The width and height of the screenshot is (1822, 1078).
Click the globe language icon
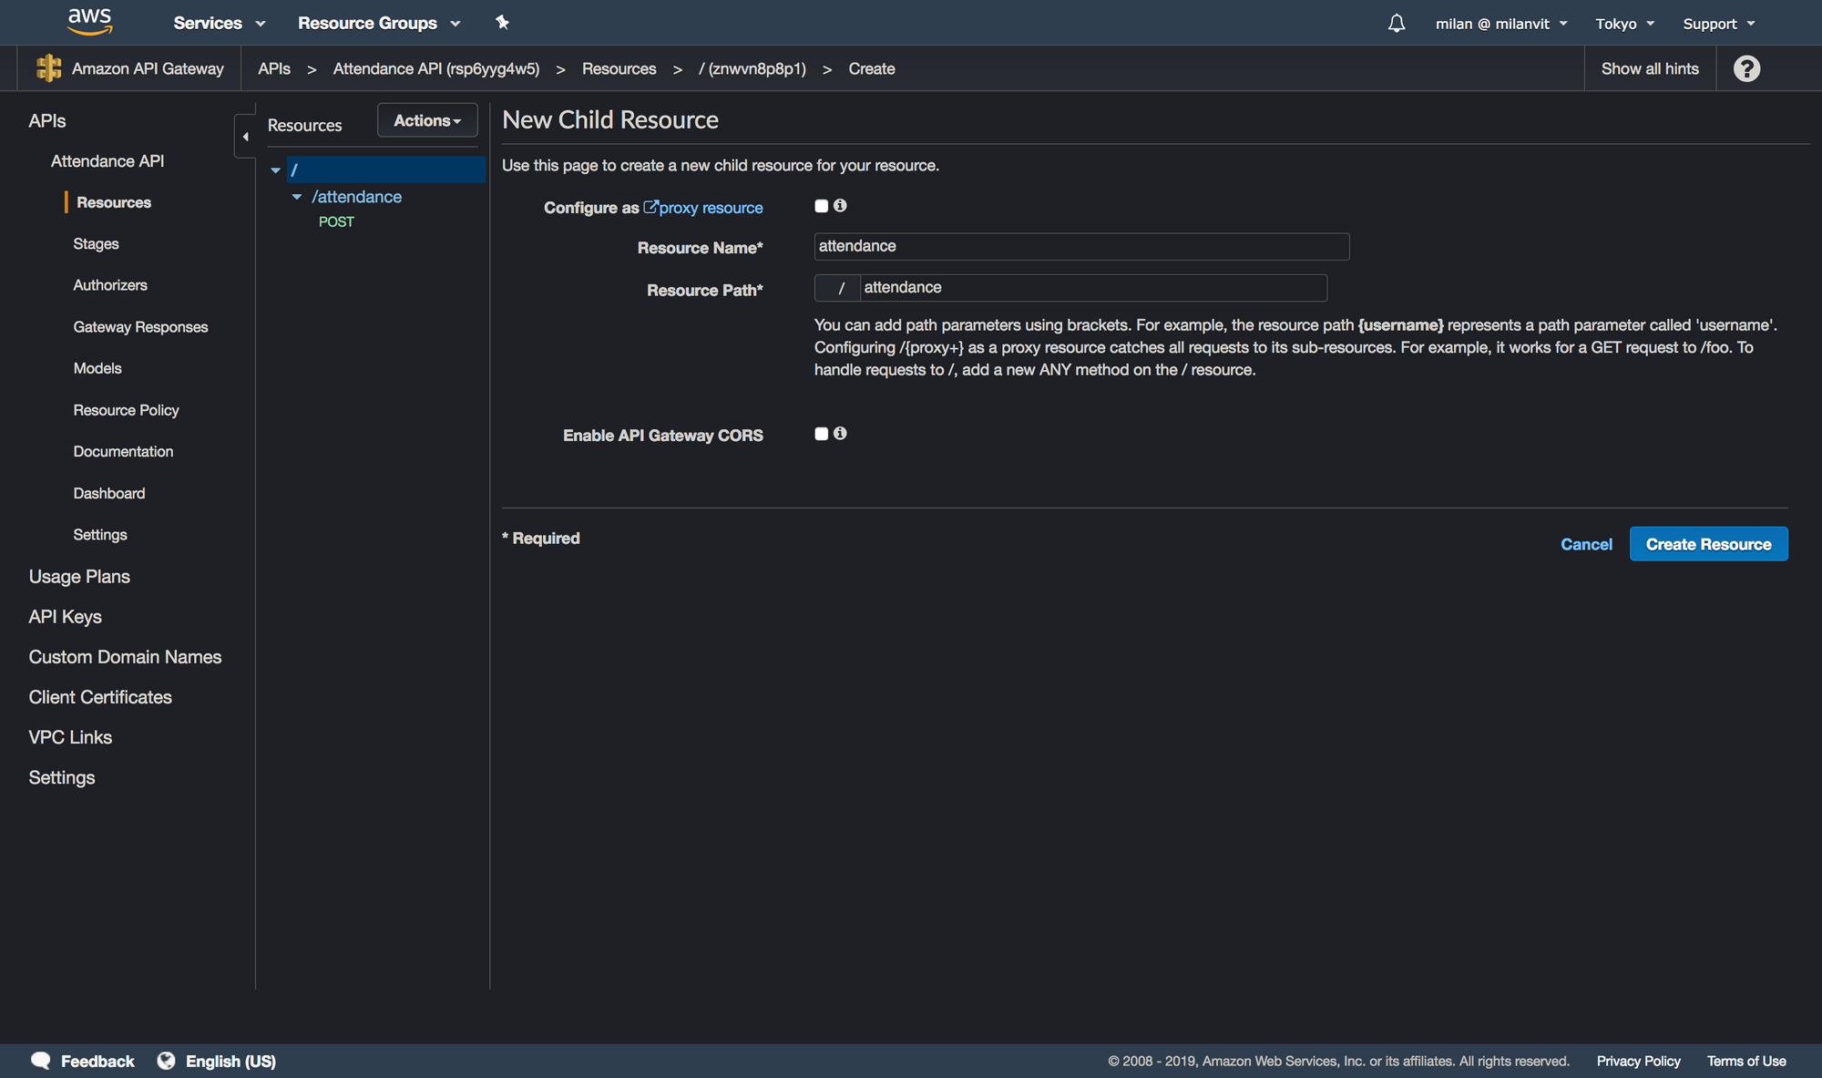tap(166, 1061)
